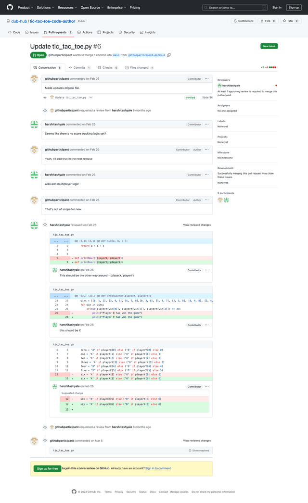Expand the Solutions menu
Viewport: 308px width, 503px height.
[45, 7]
